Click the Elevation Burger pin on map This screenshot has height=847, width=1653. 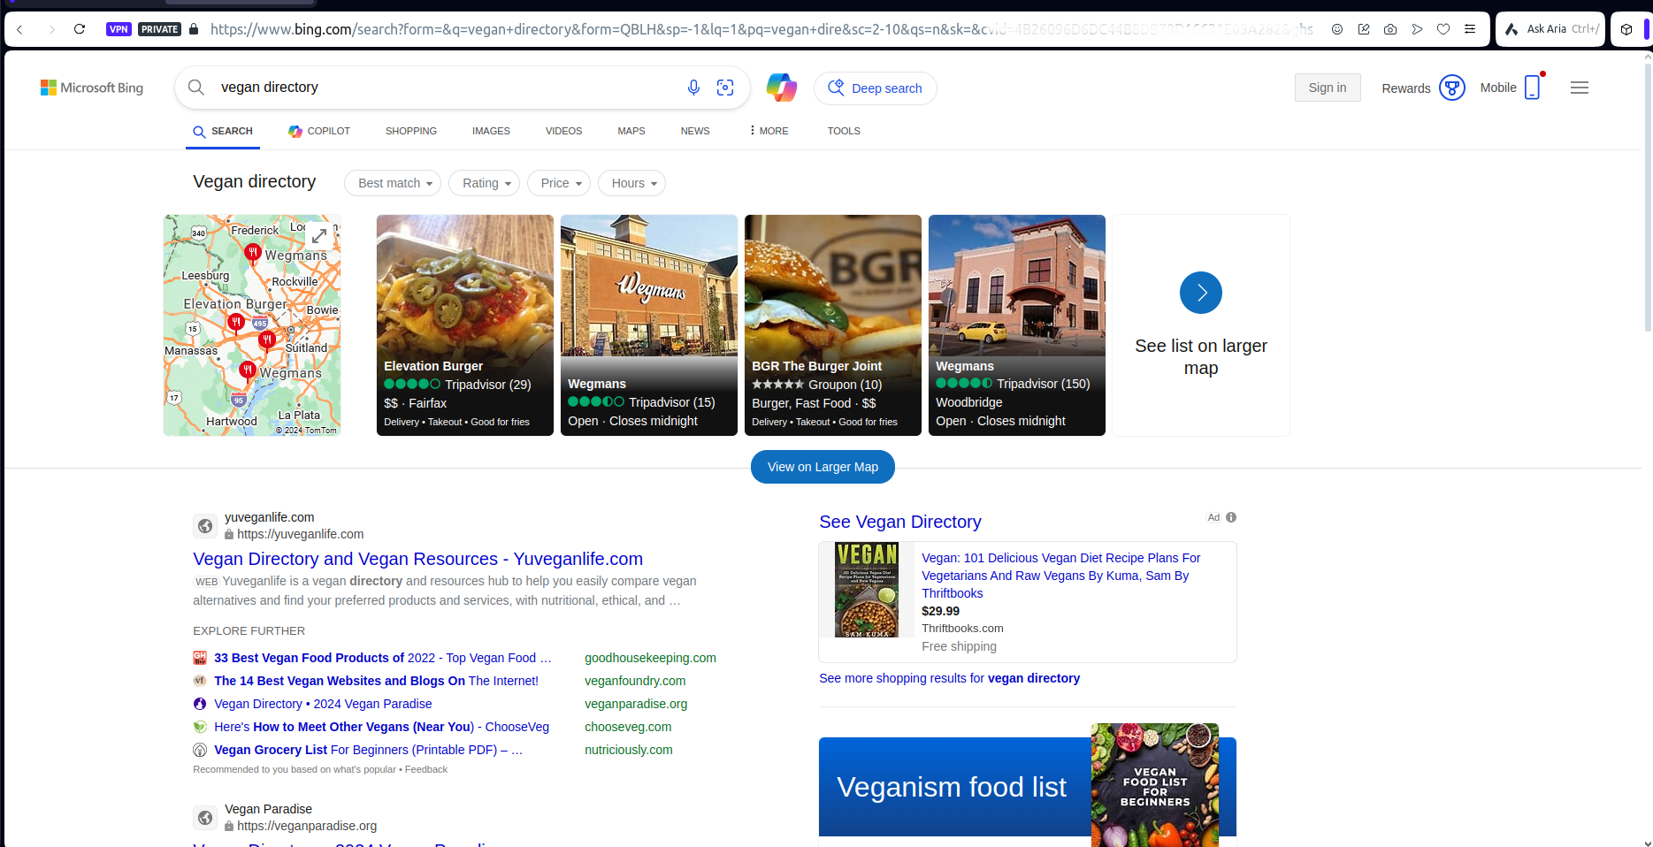point(236,323)
